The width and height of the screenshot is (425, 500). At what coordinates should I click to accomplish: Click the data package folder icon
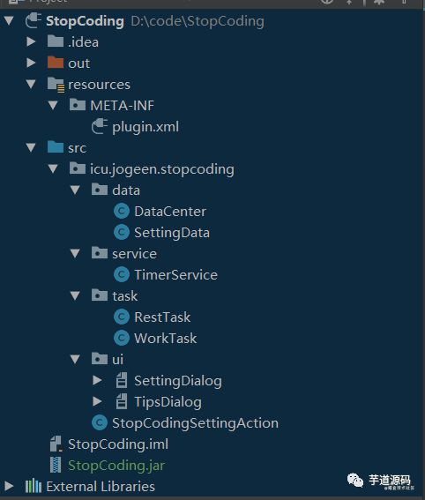tap(100, 190)
